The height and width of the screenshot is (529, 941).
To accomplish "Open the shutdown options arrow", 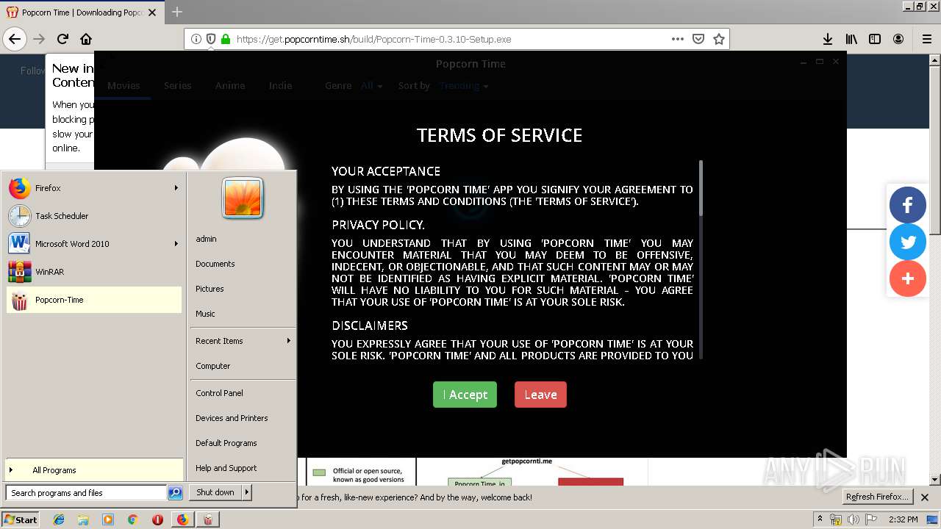I will pos(247,492).
